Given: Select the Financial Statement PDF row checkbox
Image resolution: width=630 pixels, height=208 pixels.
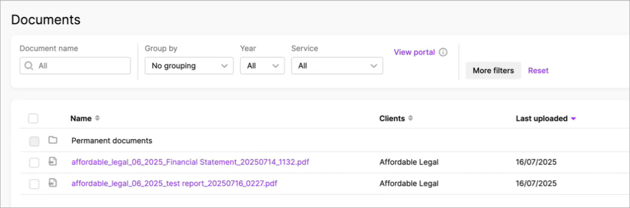Looking at the screenshot, I should pyautogui.click(x=34, y=162).
